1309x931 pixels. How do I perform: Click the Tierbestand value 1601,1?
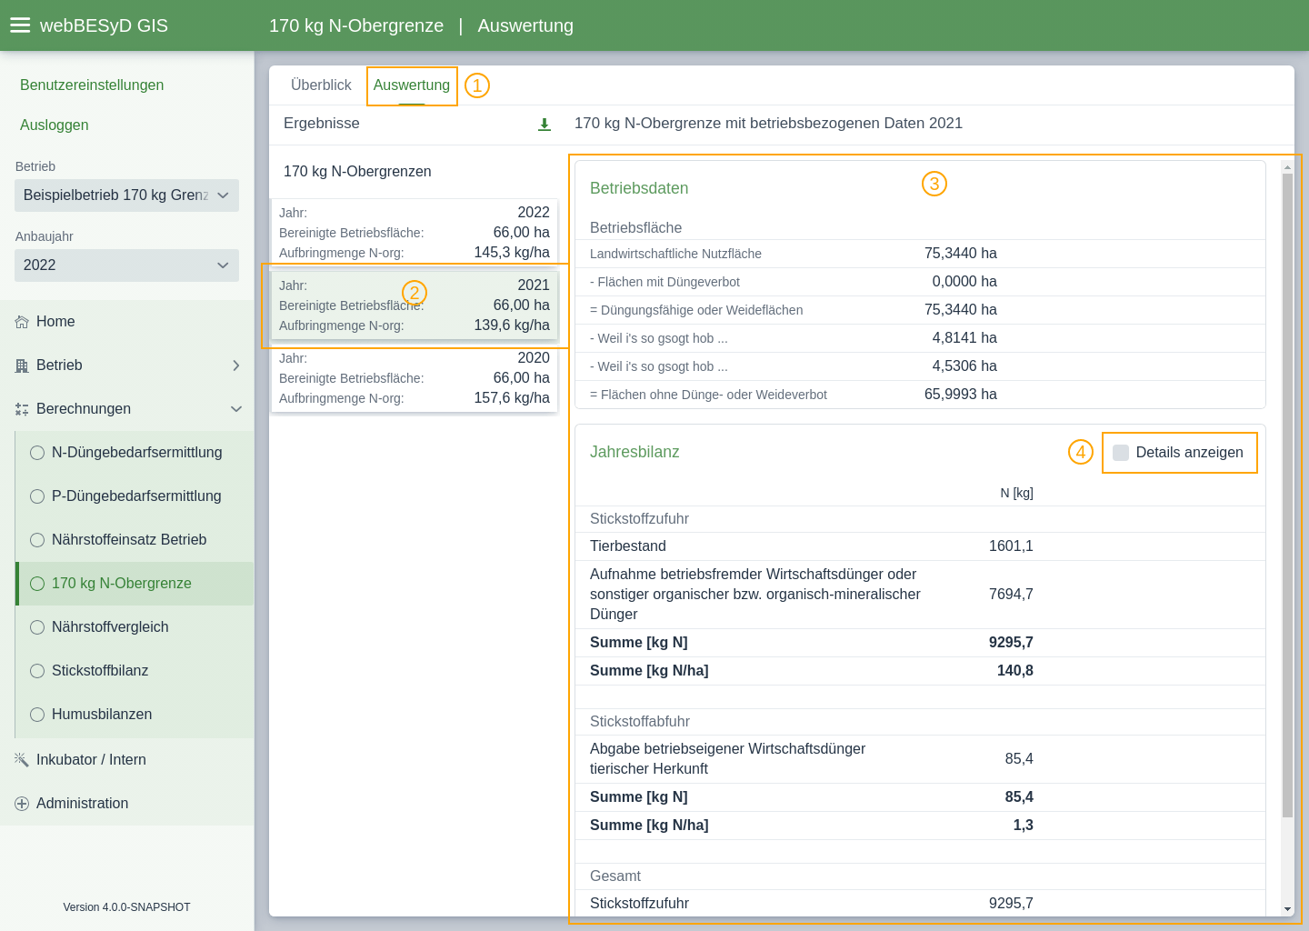coord(1011,546)
